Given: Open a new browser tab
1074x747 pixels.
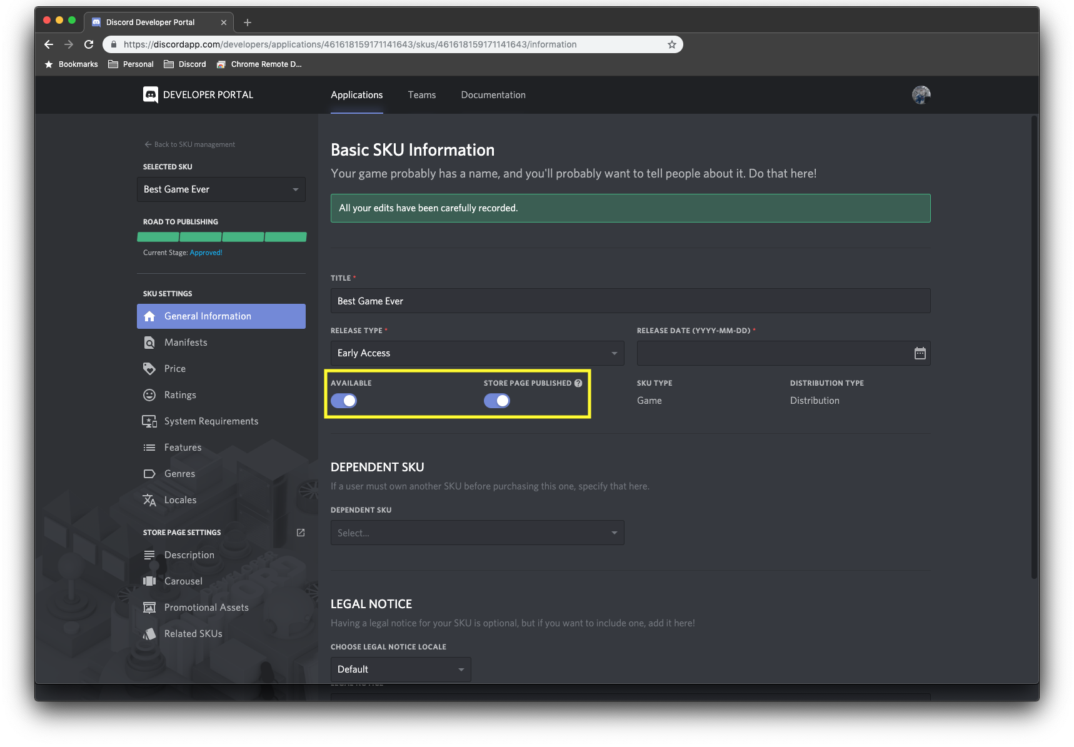Looking at the screenshot, I should 248,23.
